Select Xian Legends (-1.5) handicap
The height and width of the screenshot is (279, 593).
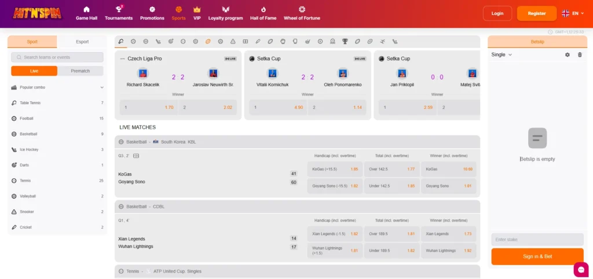(x=335, y=234)
